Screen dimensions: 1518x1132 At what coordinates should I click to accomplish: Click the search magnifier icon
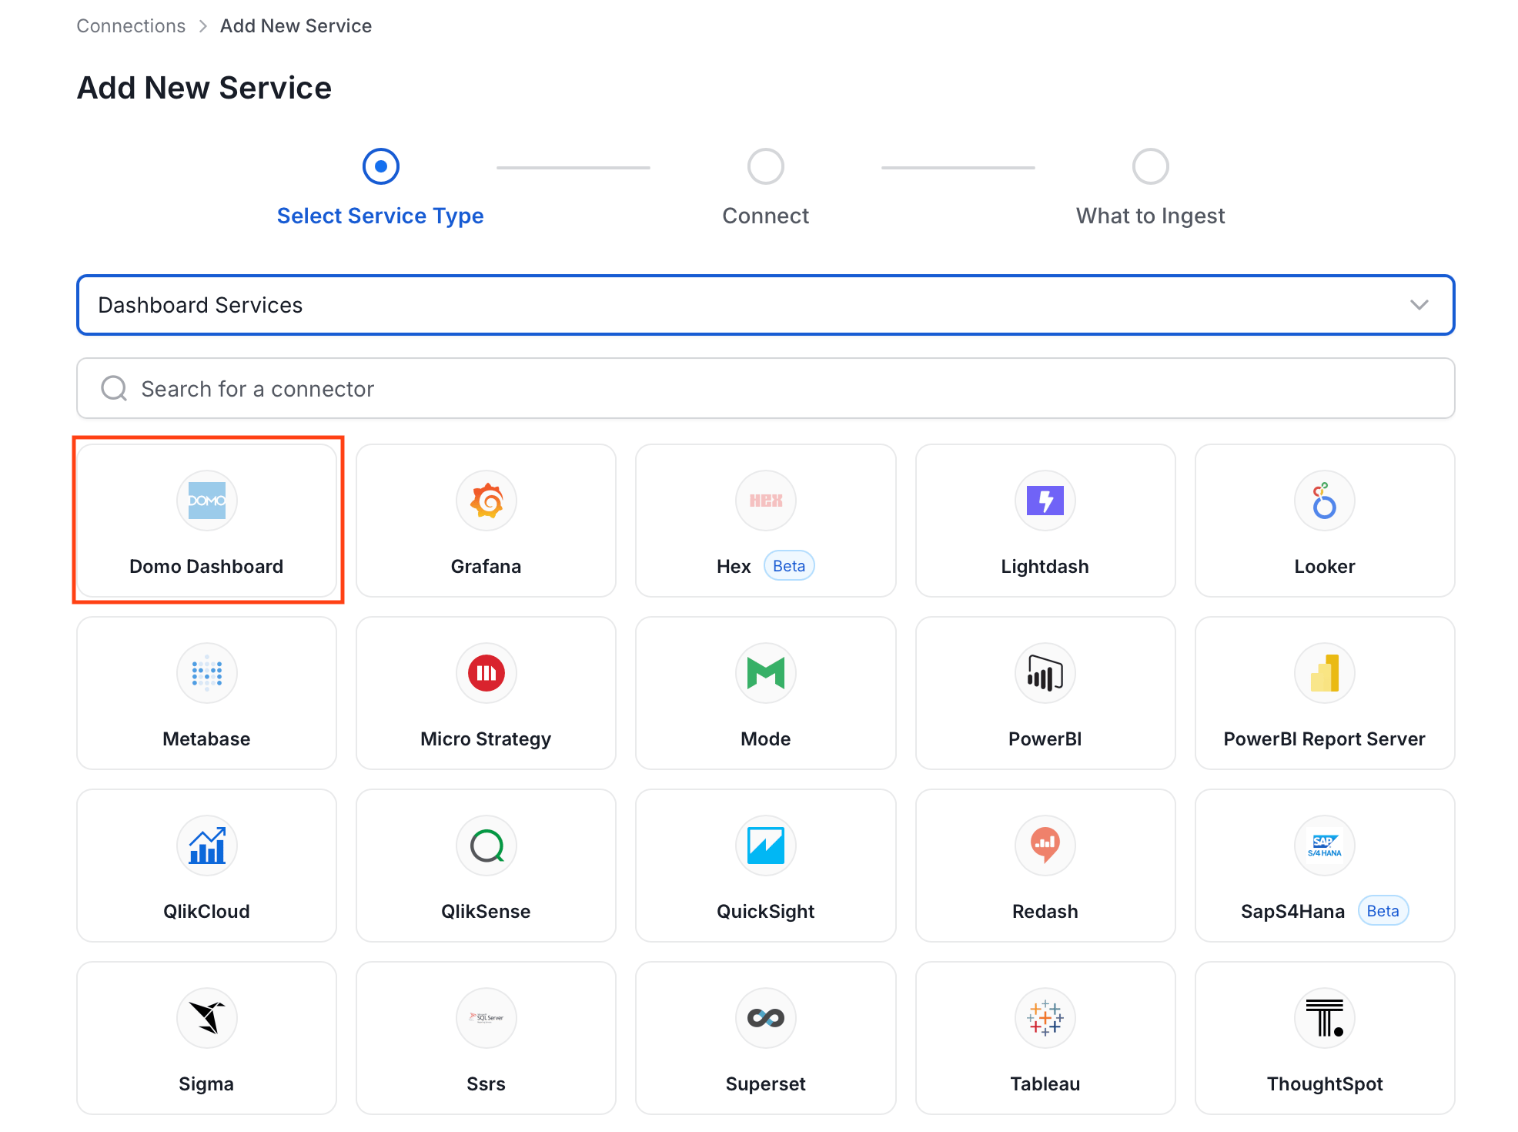click(x=114, y=388)
